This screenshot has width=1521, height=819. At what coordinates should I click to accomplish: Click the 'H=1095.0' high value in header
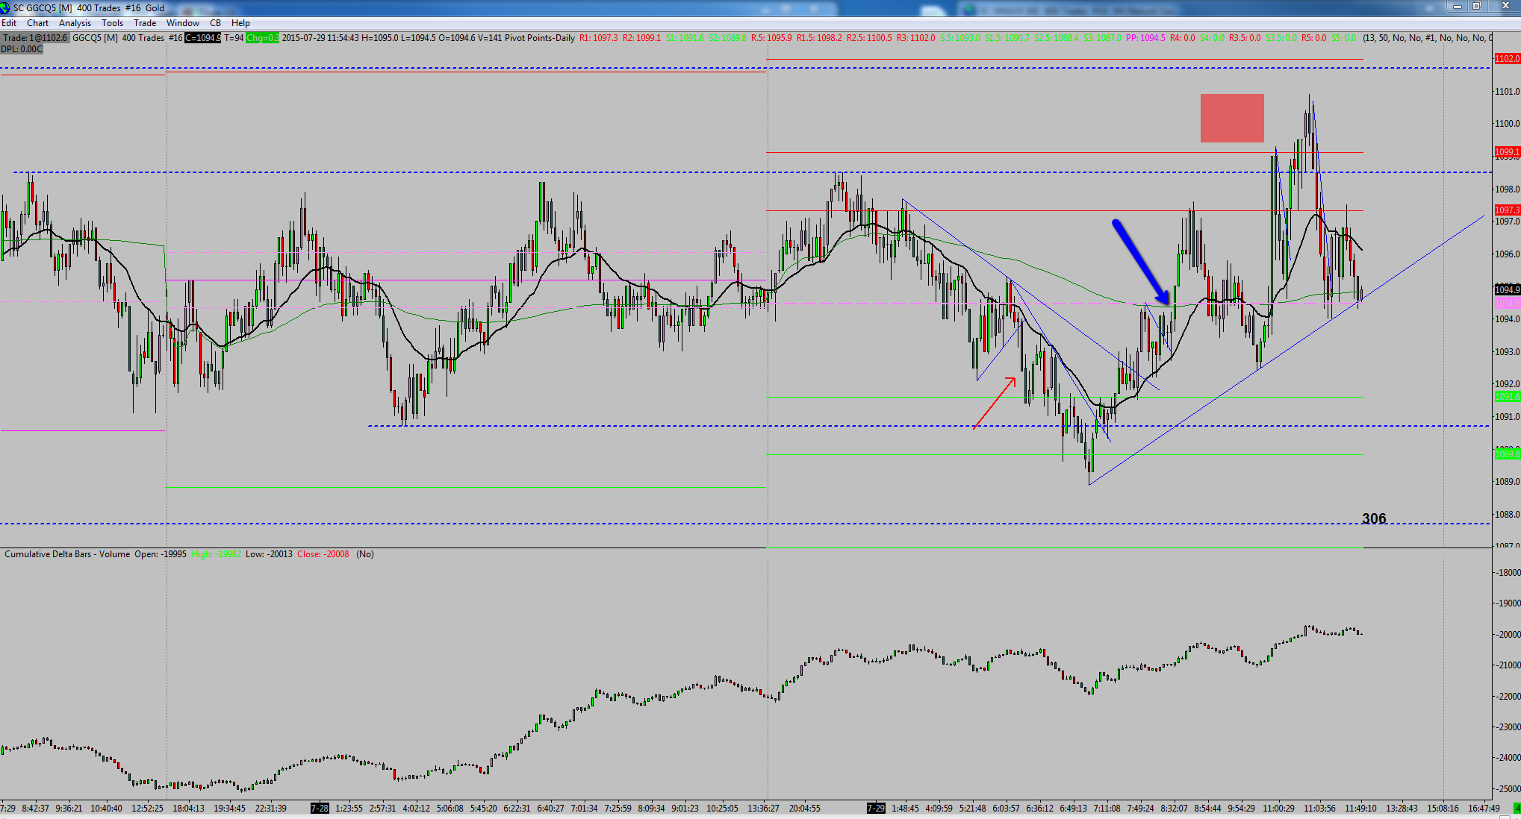pos(381,38)
